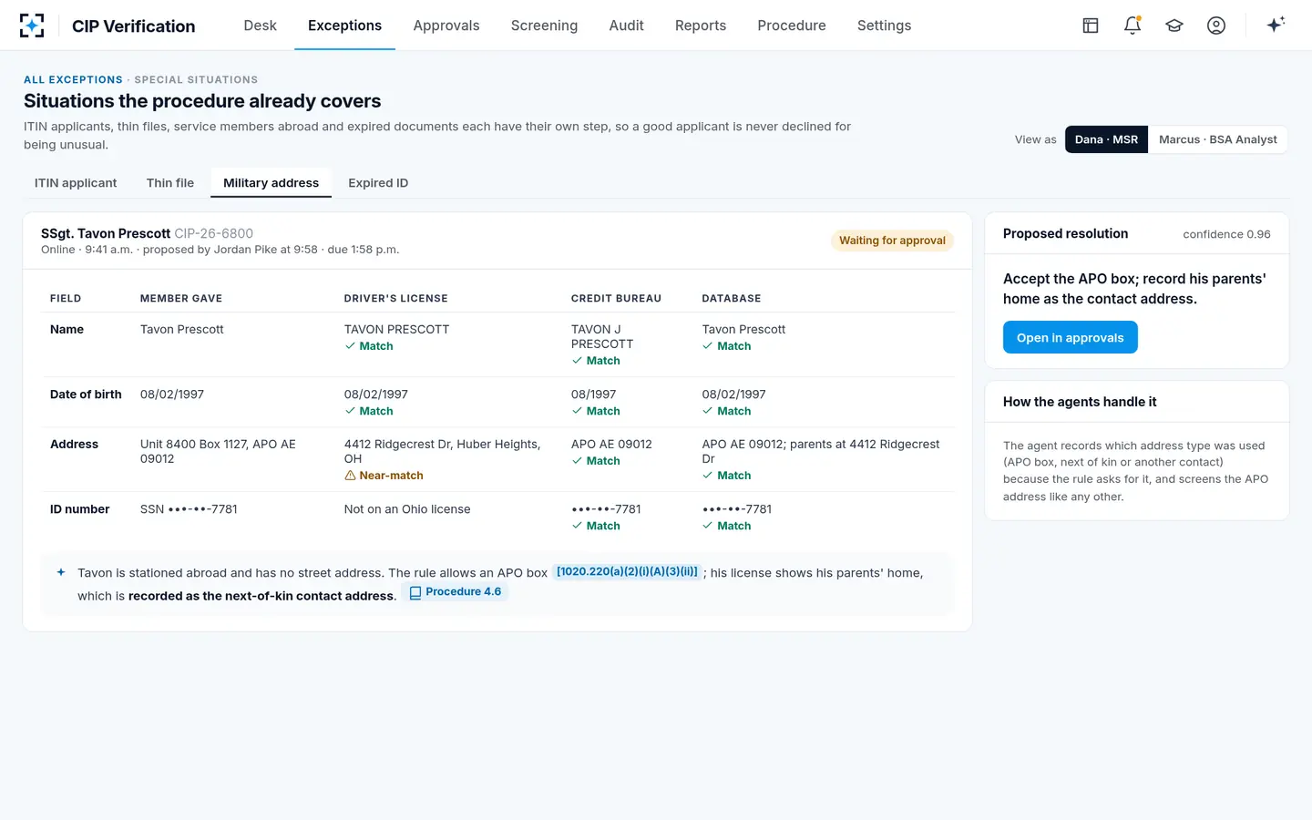Viewport: 1312px width, 820px height.
Task: Switch view to Marcus · BSA Analyst
Action: point(1218,139)
